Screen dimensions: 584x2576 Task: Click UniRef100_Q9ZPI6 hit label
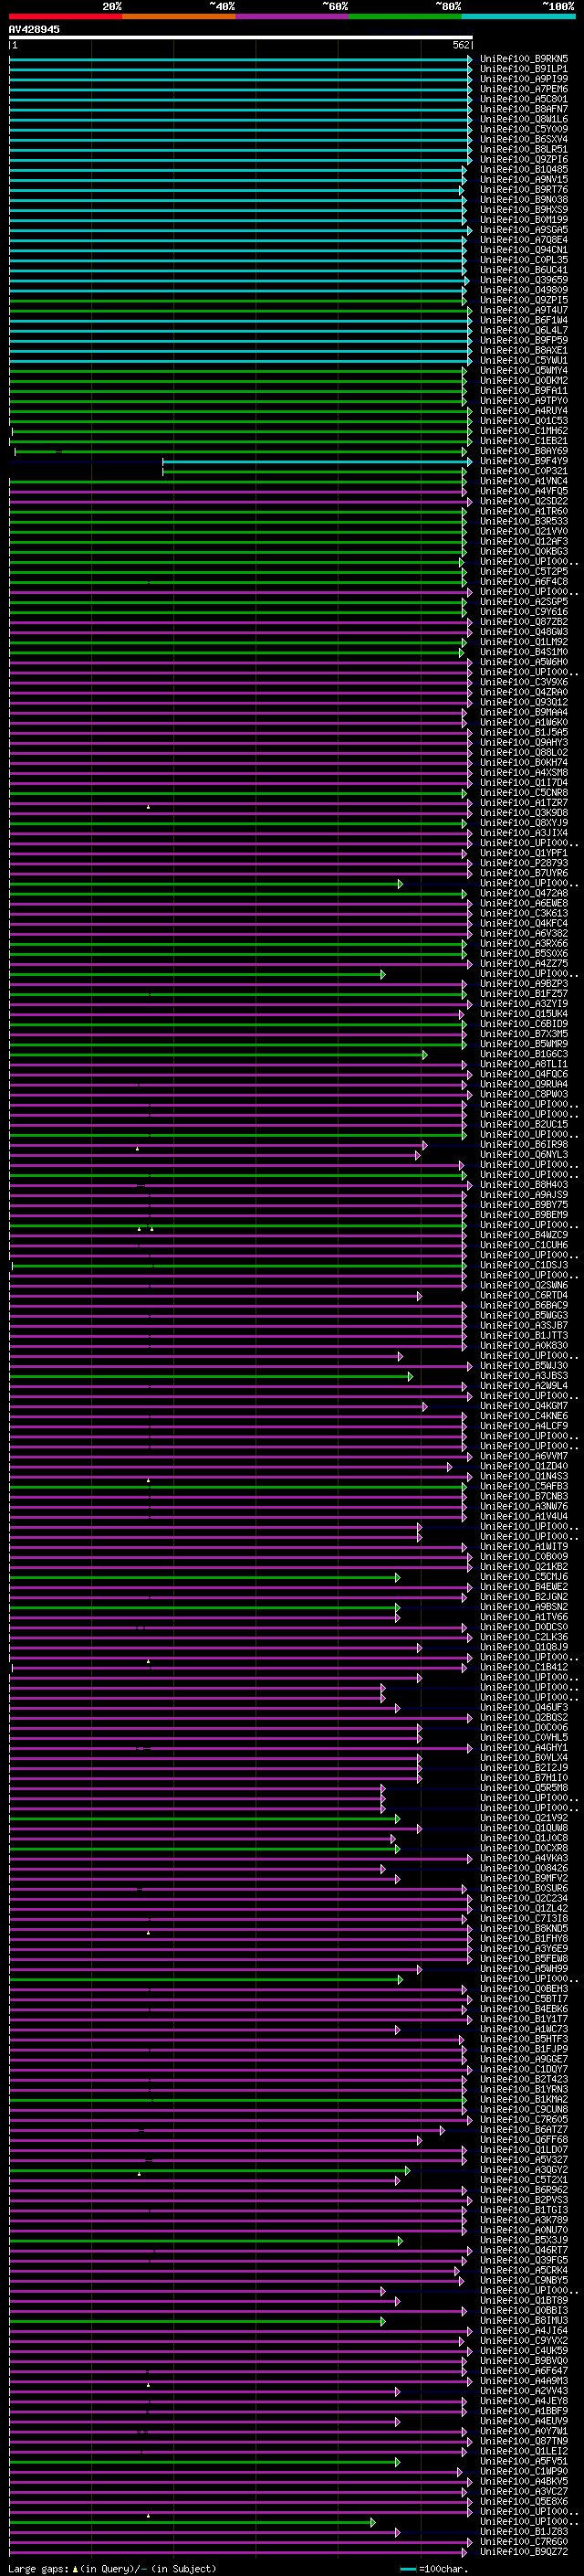pyautogui.click(x=524, y=159)
